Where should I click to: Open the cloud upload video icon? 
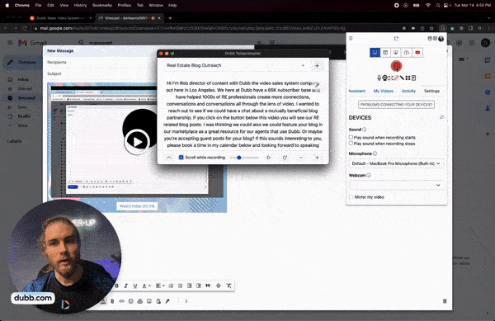pyautogui.click(x=407, y=52)
